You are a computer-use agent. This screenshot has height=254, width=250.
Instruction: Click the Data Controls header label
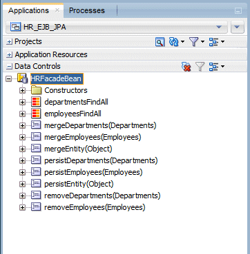37,66
